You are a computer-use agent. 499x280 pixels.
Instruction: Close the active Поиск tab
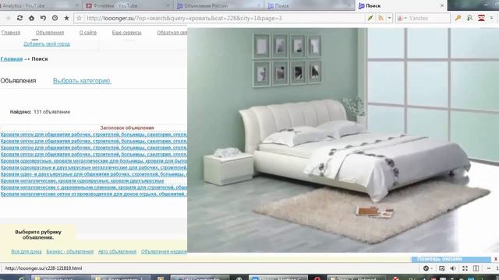pos(442,5)
